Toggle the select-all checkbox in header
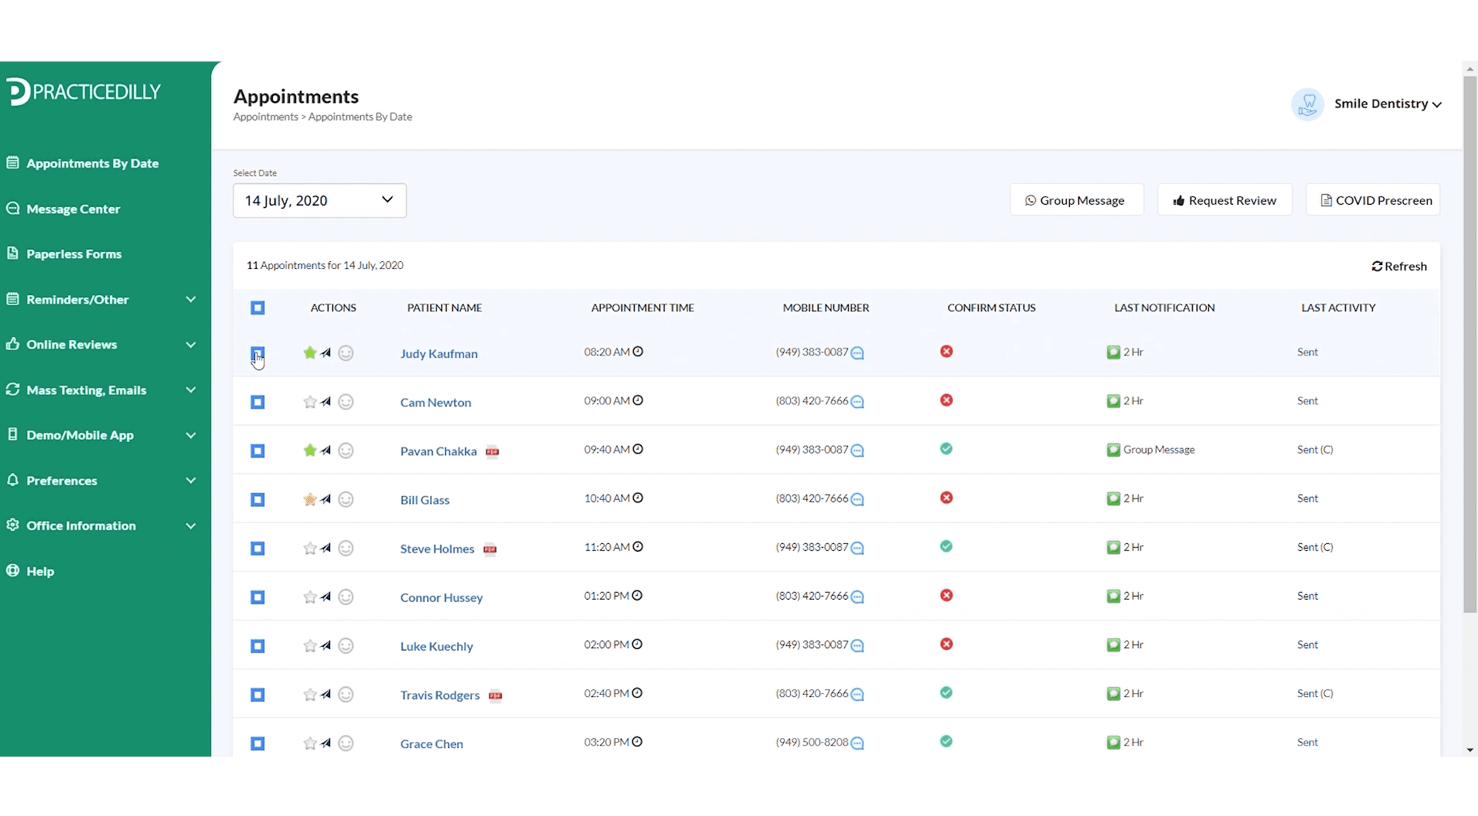The height and width of the screenshot is (816, 1478). click(x=258, y=308)
